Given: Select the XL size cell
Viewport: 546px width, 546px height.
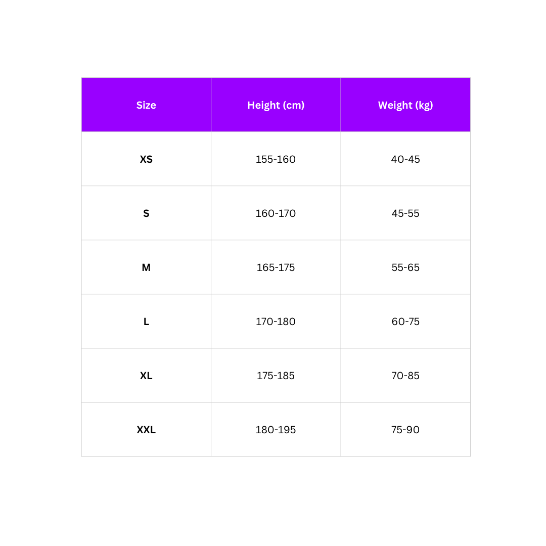Looking at the screenshot, I should (146, 376).
